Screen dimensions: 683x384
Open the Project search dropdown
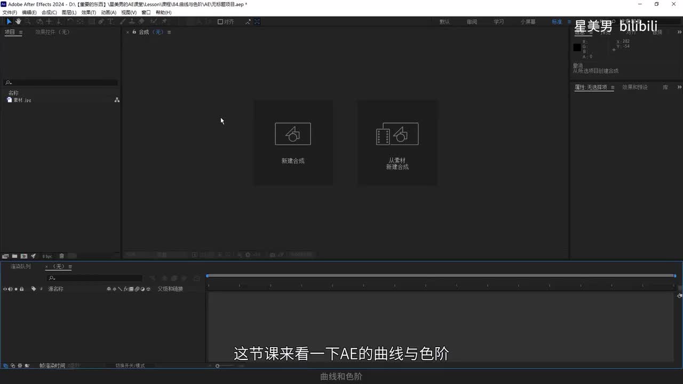(x=8, y=83)
